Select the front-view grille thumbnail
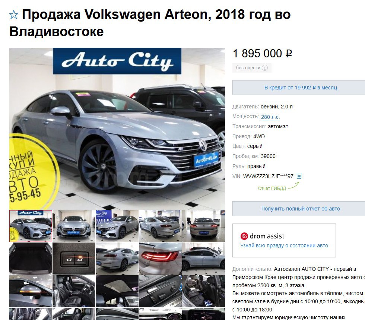 point(74,226)
